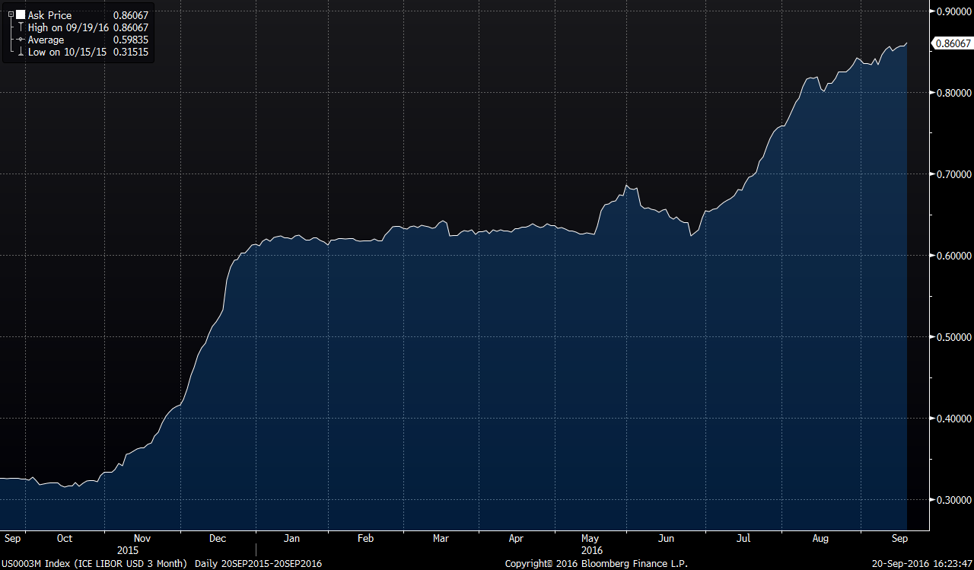Click the Low on 10/15/15 legend entry
The height and width of the screenshot is (570, 974).
click(x=67, y=52)
